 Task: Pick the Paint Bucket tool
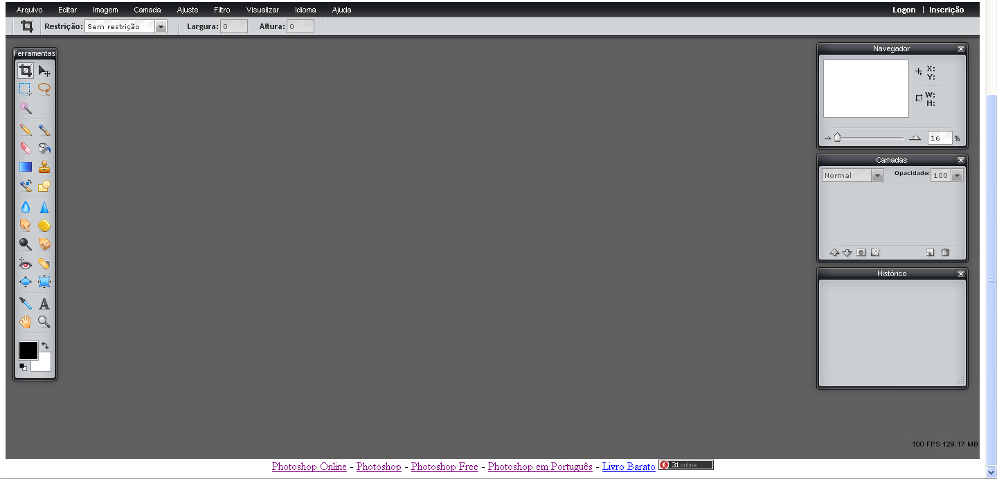[x=44, y=148]
